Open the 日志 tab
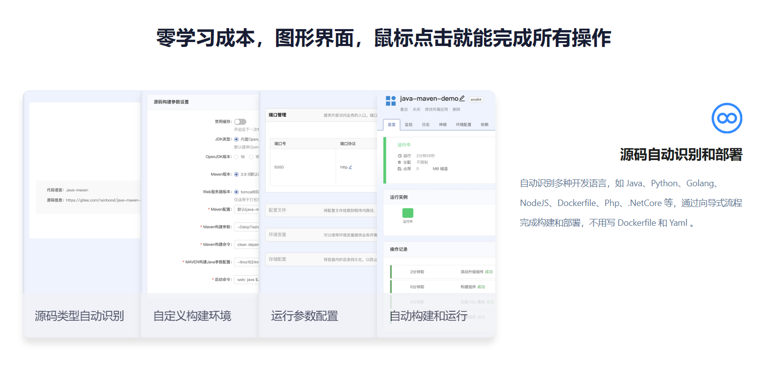769x373 pixels. click(425, 125)
